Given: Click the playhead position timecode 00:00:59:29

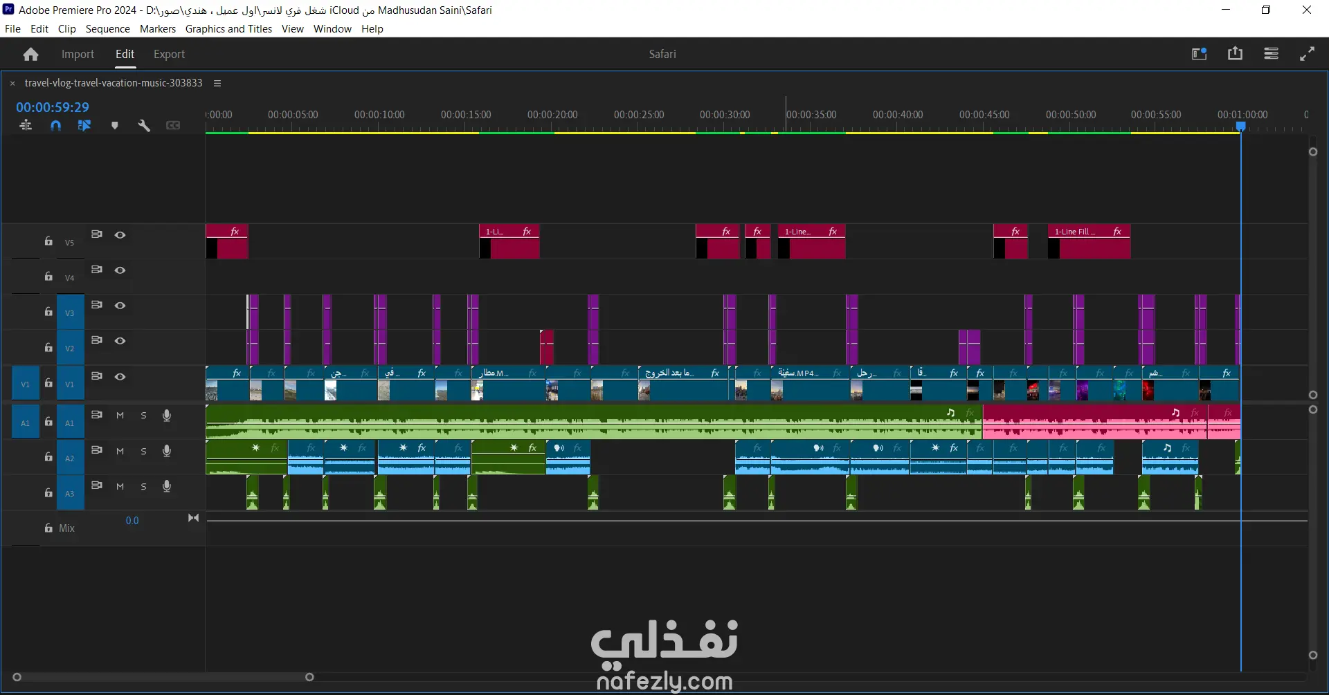Looking at the screenshot, I should coord(53,107).
